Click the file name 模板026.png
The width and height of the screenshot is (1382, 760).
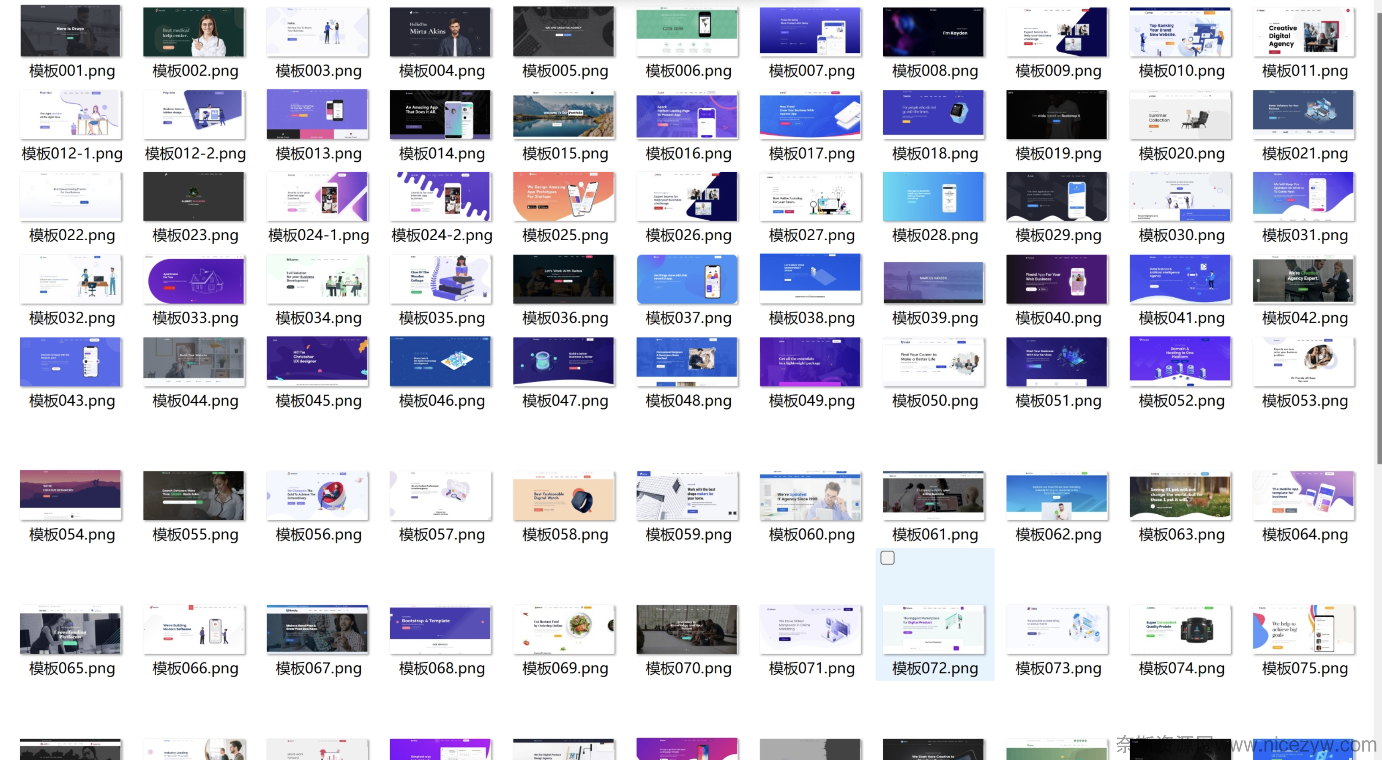click(x=688, y=235)
